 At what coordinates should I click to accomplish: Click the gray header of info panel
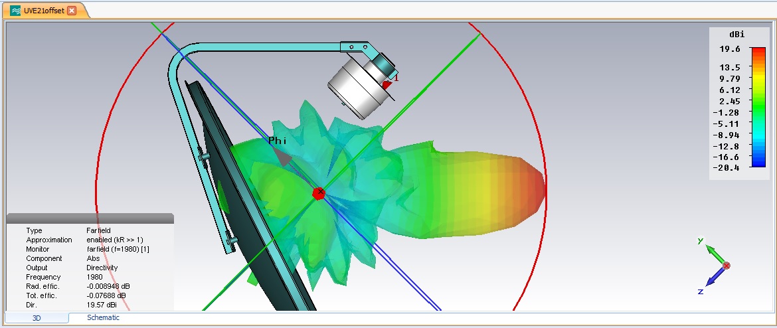[90, 218]
